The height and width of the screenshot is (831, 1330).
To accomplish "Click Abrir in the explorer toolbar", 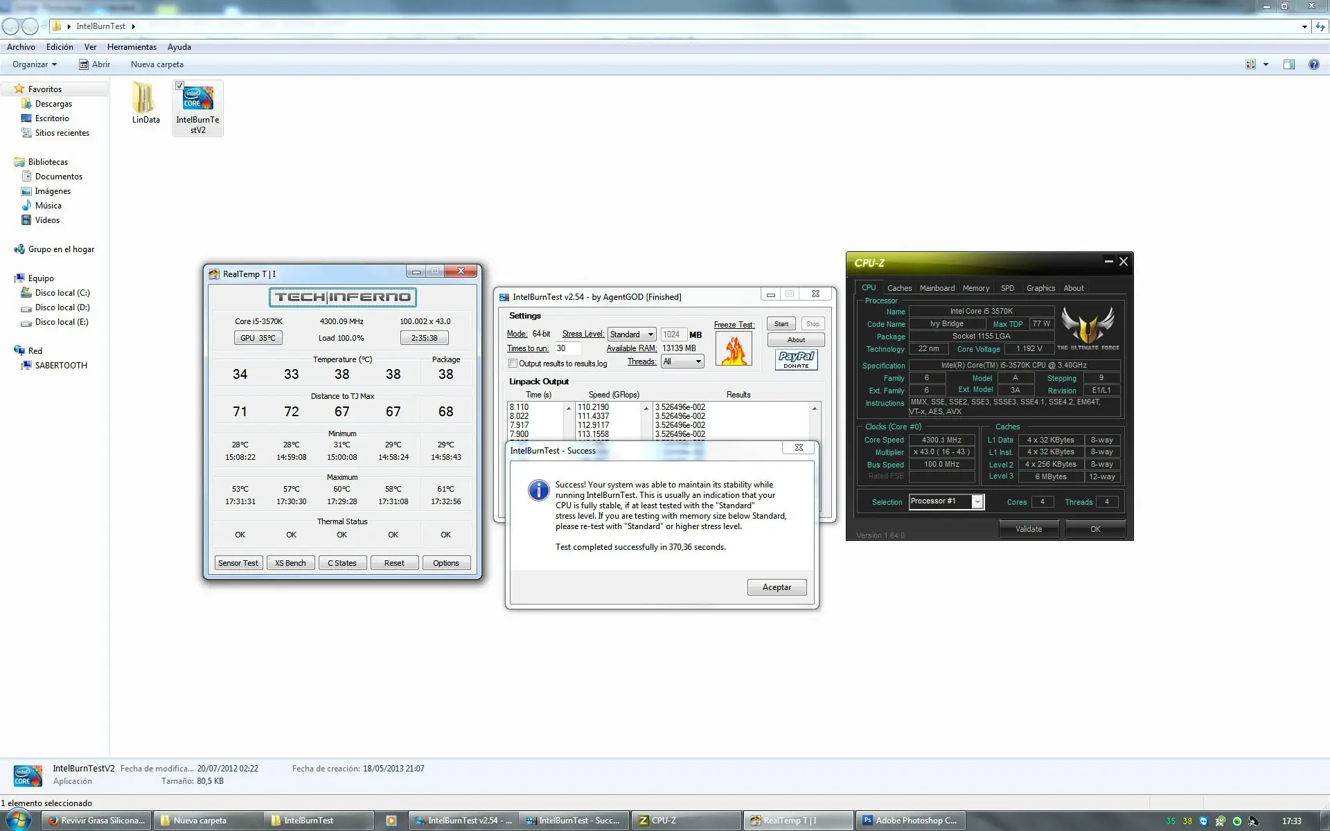I will pos(95,64).
